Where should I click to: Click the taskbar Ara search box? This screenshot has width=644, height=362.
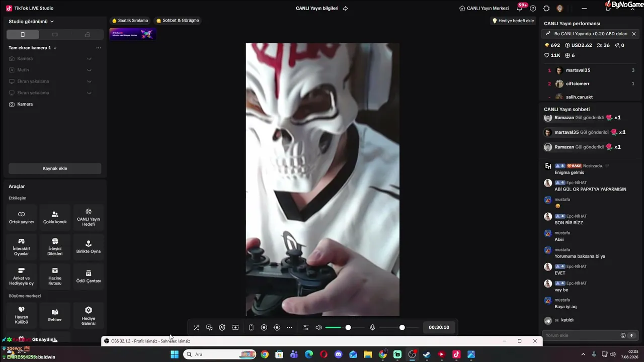[220, 354]
